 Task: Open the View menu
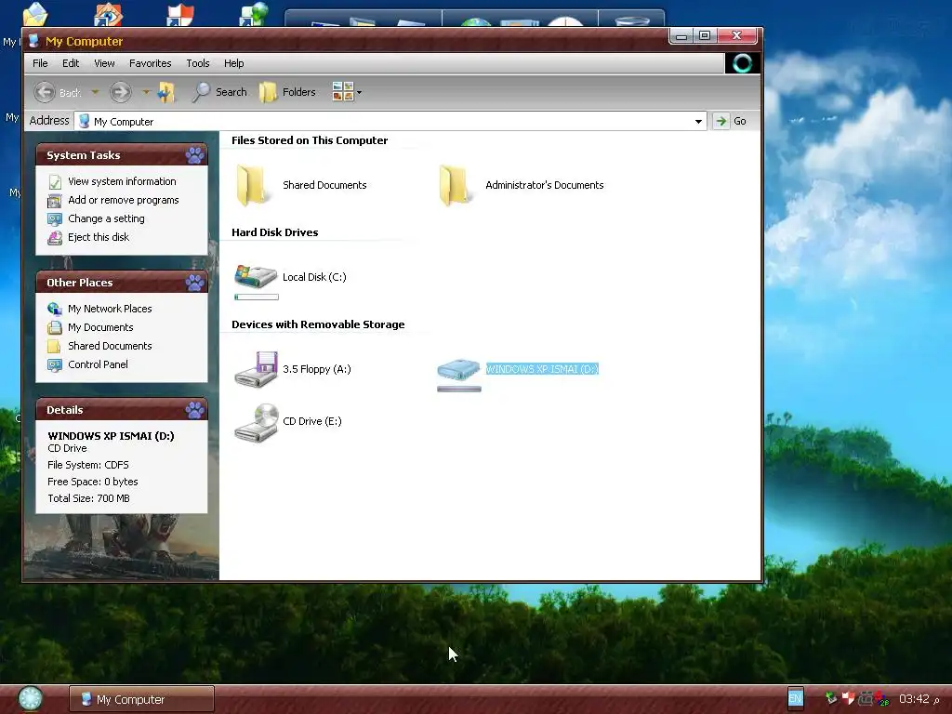104,63
